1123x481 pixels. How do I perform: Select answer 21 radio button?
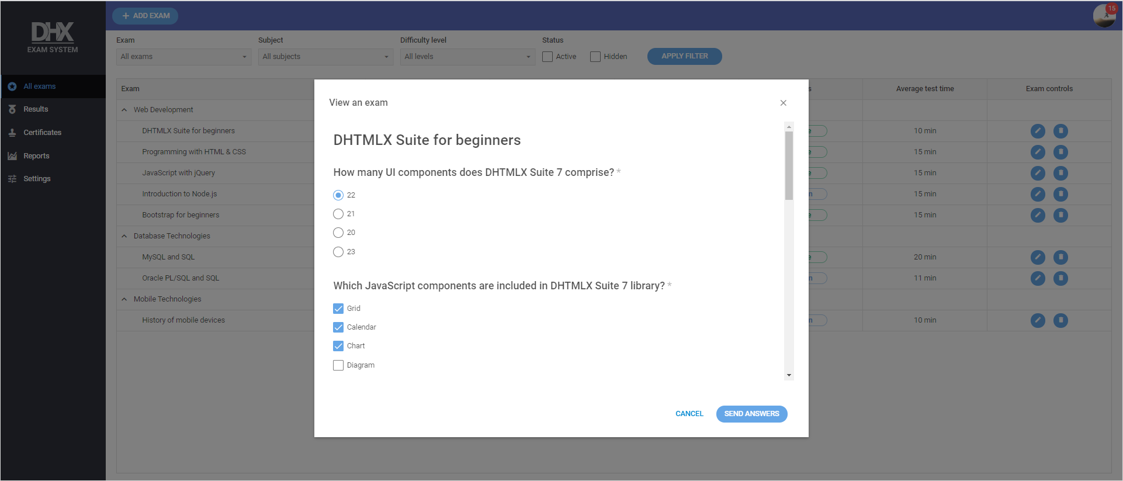tap(338, 214)
